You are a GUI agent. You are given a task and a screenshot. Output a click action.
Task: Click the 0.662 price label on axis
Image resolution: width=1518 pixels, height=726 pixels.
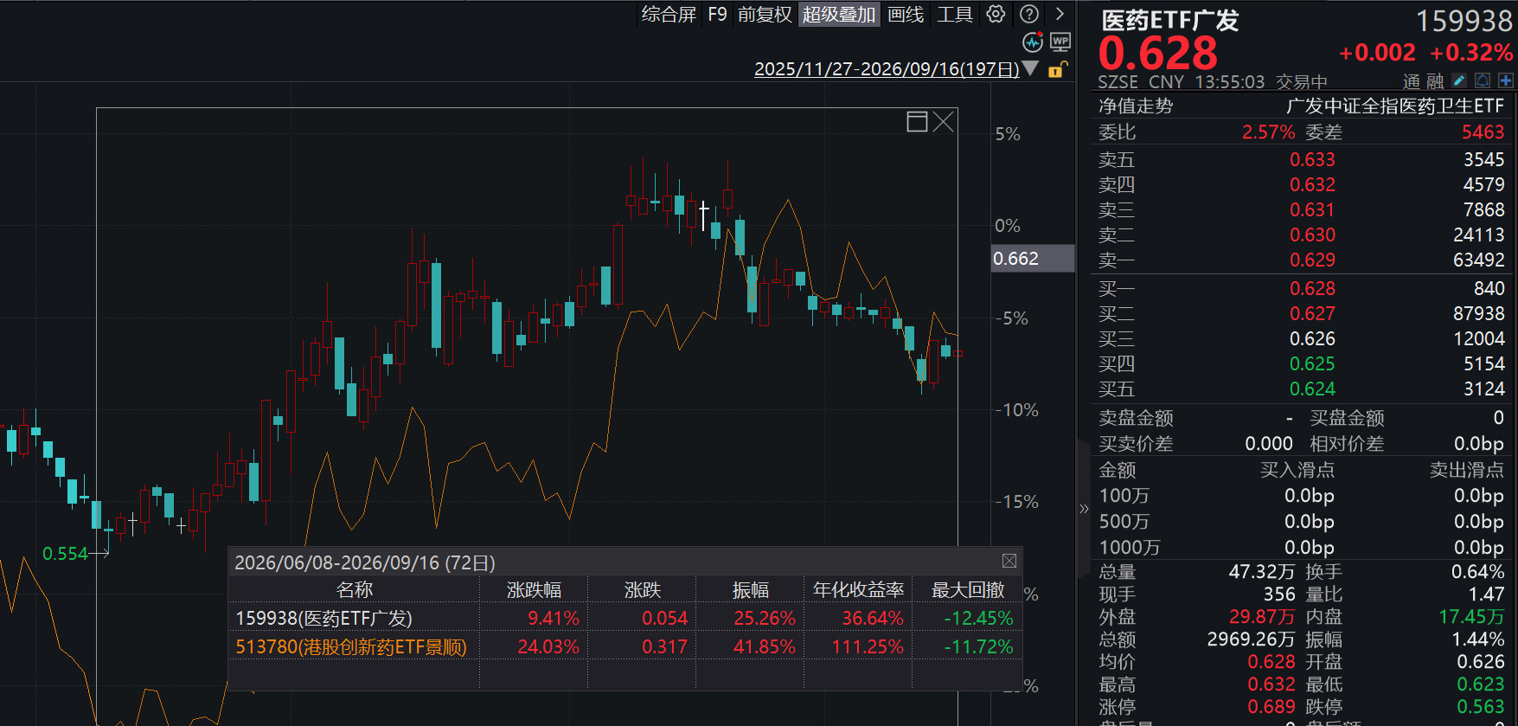tap(1032, 258)
